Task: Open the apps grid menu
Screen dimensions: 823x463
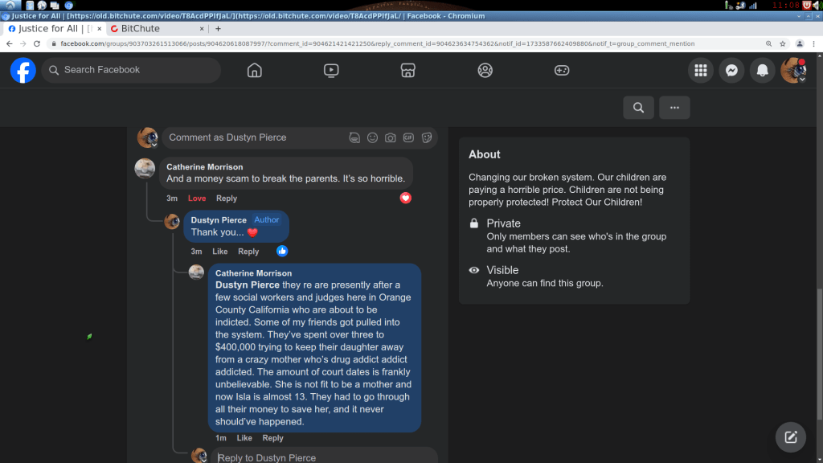Action: 701,70
